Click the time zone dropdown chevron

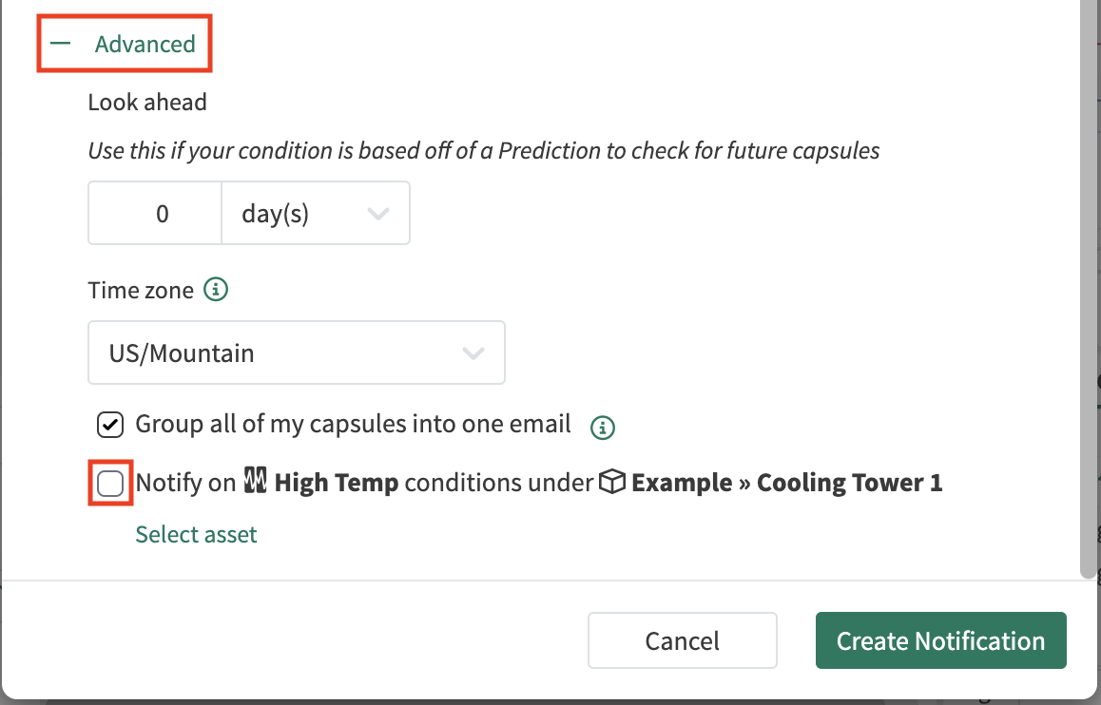click(473, 352)
